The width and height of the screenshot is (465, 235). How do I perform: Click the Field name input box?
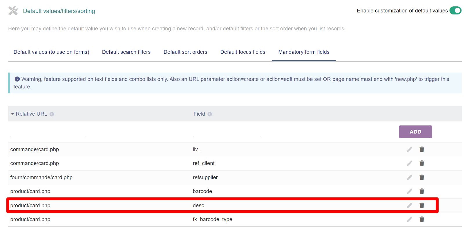(x=227, y=132)
